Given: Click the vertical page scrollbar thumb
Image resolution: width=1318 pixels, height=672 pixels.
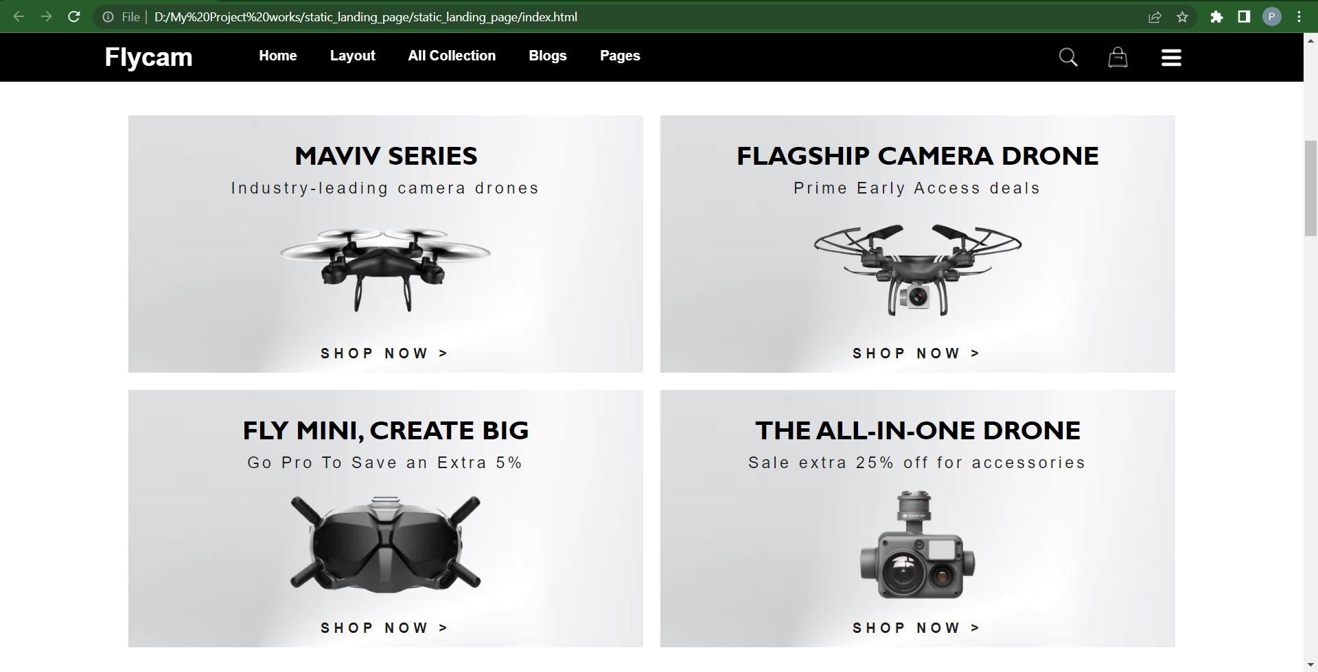Looking at the screenshot, I should 1310,188.
